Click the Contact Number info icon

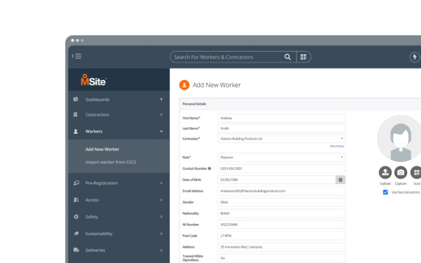(x=209, y=169)
